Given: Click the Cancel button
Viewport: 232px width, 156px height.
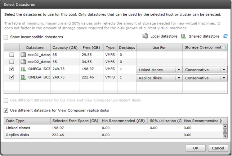Looking at the screenshot, I should [218, 148].
